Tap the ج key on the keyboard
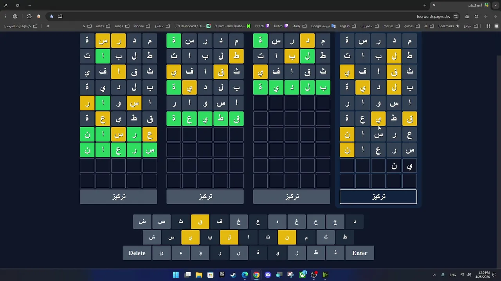This screenshot has width=501, height=281. (x=335, y=222)
